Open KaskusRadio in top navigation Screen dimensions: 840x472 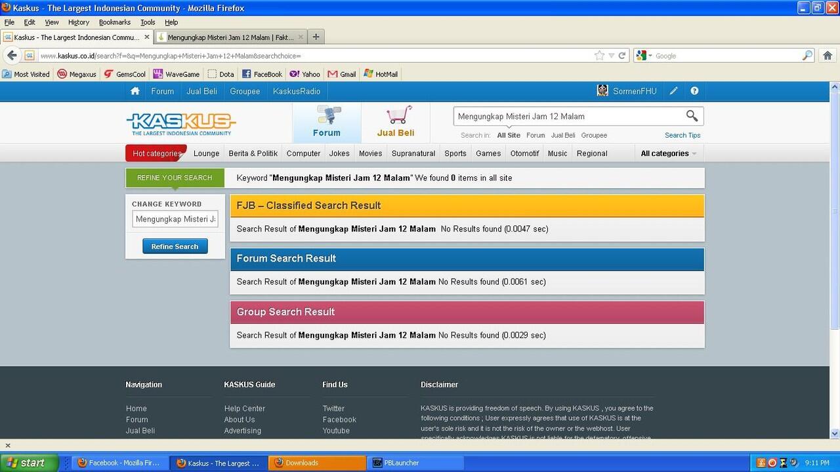[297, 91]
